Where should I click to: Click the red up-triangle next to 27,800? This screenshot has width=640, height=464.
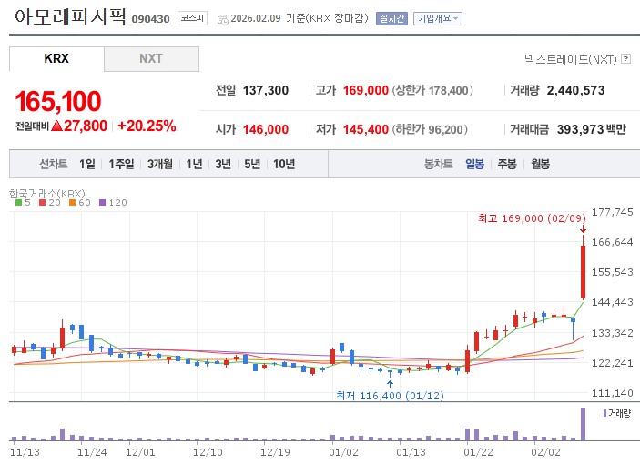coord(56,126)
